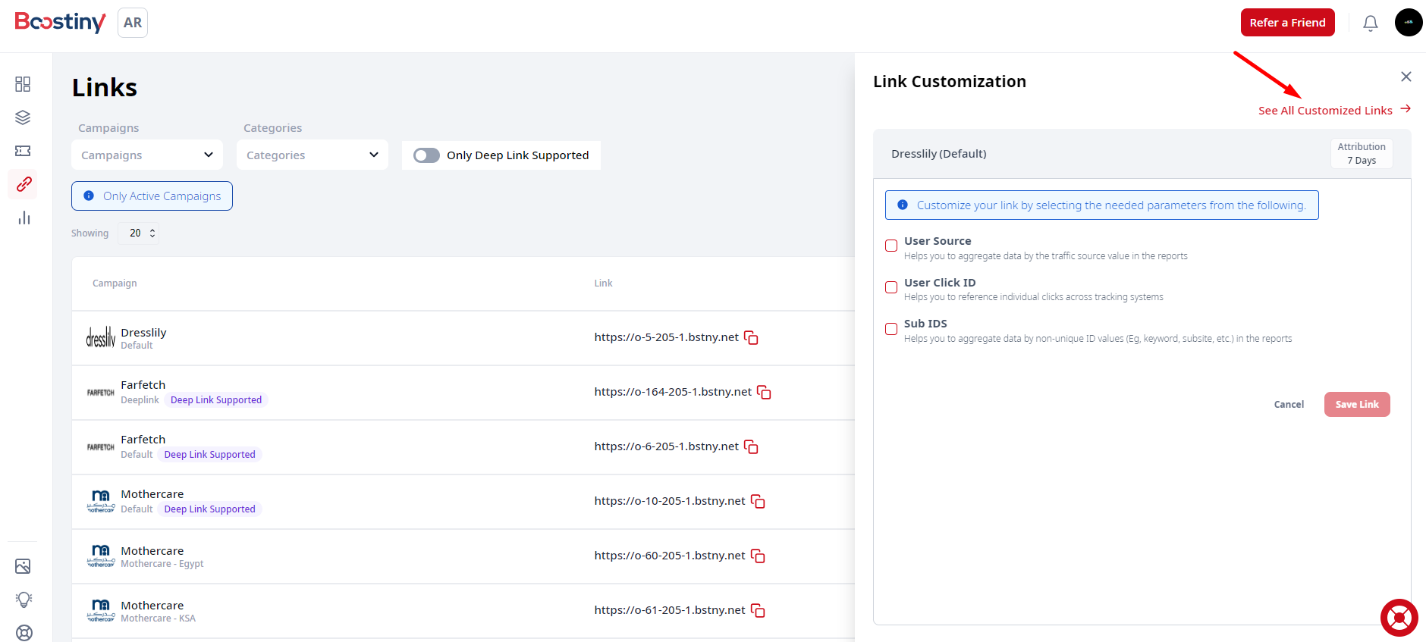This screenshot has height=642, width=1426.
Task: Click the Attribution 7 Days box
Action: [x=1362, y=154]
